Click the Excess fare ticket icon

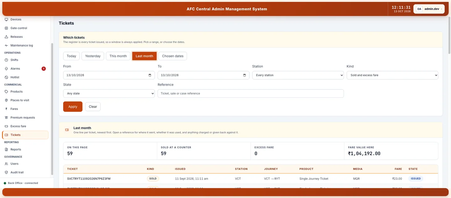(x=6, y=126)
